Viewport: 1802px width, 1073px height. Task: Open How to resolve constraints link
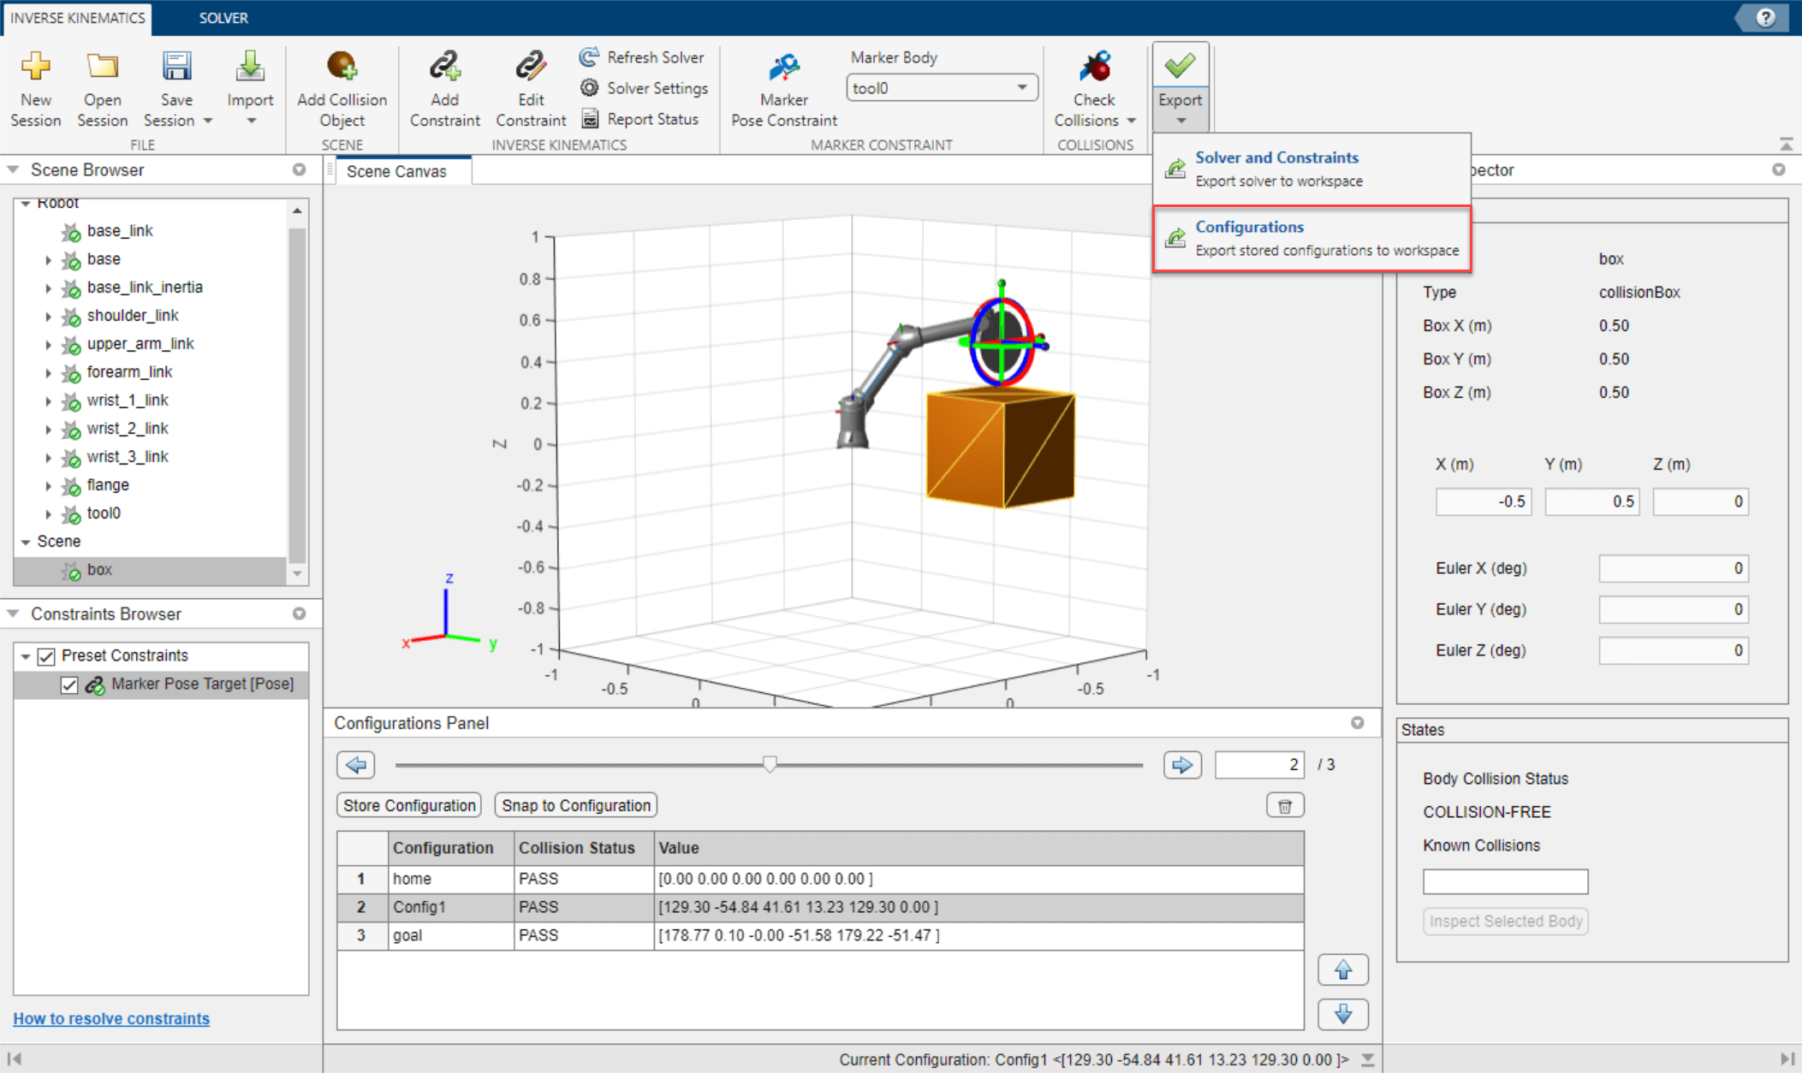[111, 1018]
